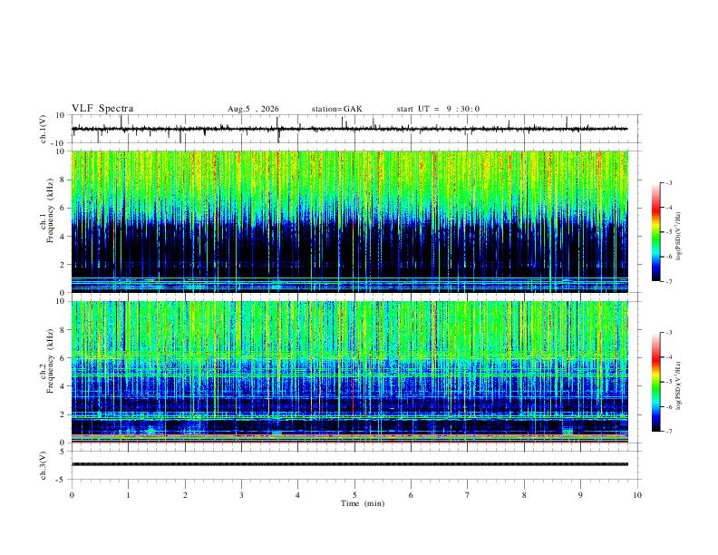The image size is (718, 555).
Task: Click time axis tick label '4'
Action: 298,495
